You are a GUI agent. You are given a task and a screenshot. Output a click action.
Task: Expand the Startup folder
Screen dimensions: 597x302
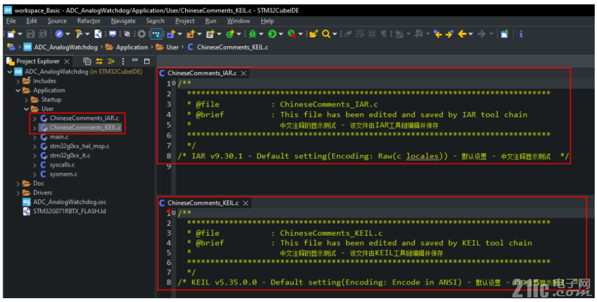point(27,99)
